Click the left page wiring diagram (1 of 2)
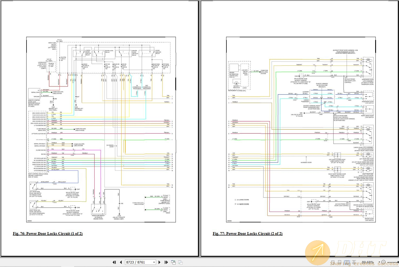 101,130
